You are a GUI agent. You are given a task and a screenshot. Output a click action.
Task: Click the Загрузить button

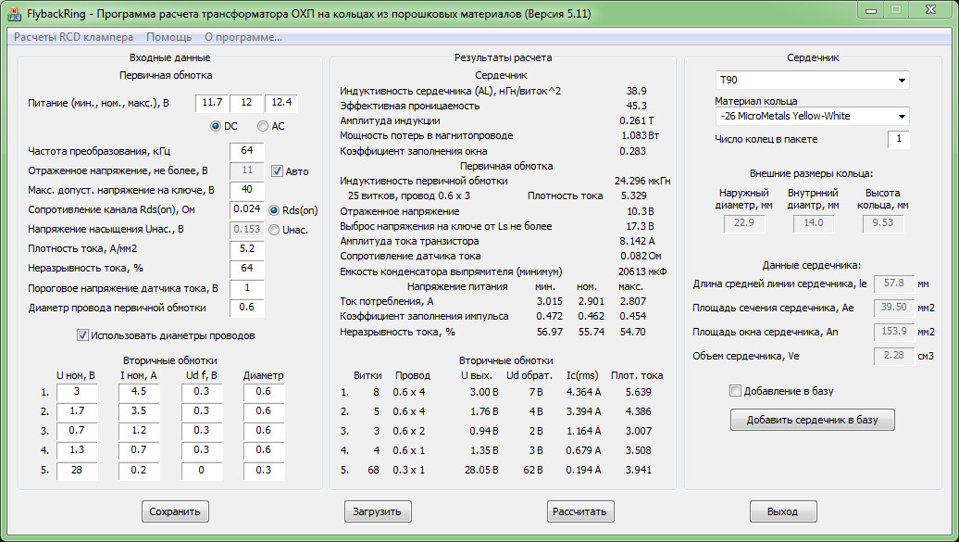378,511
